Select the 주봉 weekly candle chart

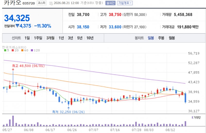(x=161, y=38)
